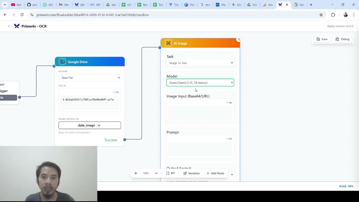
Task: Open the Debug panel
Action: (342, 39)
